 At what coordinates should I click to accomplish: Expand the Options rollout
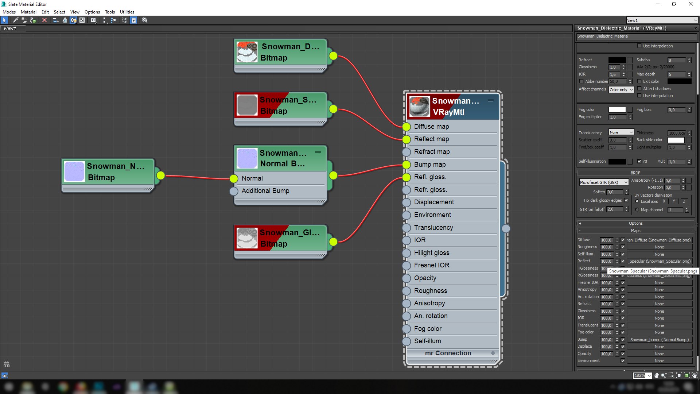click(635, 223)
